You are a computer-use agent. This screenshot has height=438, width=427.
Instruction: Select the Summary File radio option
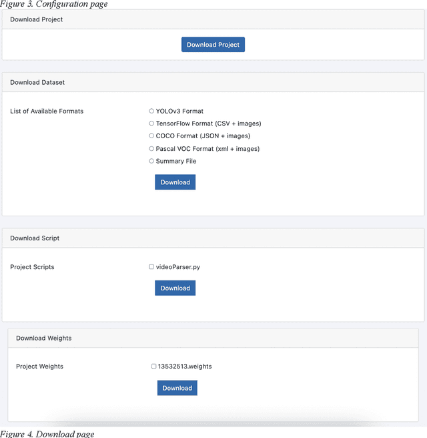click(x=151, y=161)
